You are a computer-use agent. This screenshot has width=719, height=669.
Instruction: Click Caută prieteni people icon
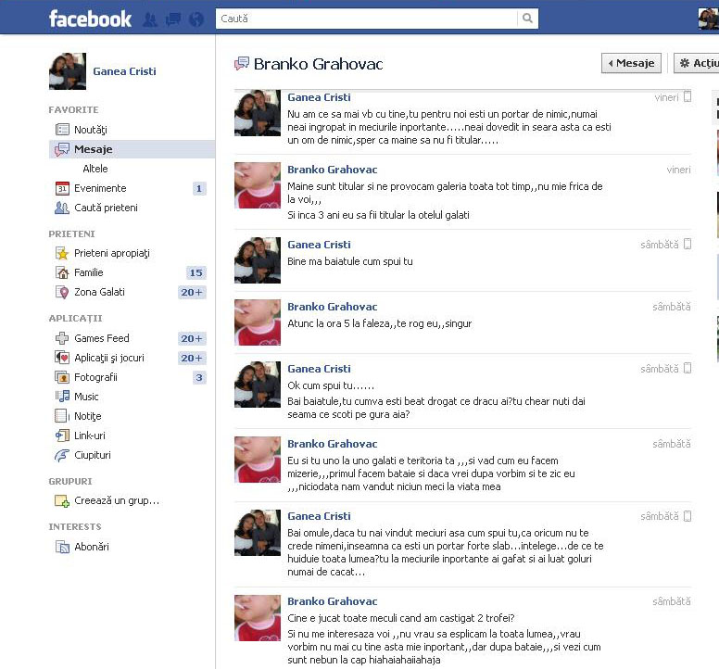(x=62, y=208)
